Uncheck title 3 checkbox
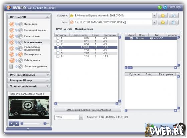Image resolution: width=187 pixels, height=138 pixels. [x=58, y=47]
